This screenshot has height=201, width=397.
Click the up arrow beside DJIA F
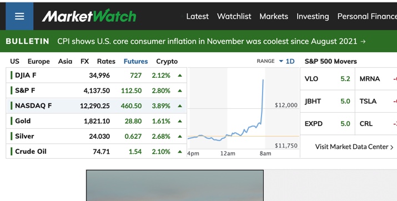[x=180, y=76]
